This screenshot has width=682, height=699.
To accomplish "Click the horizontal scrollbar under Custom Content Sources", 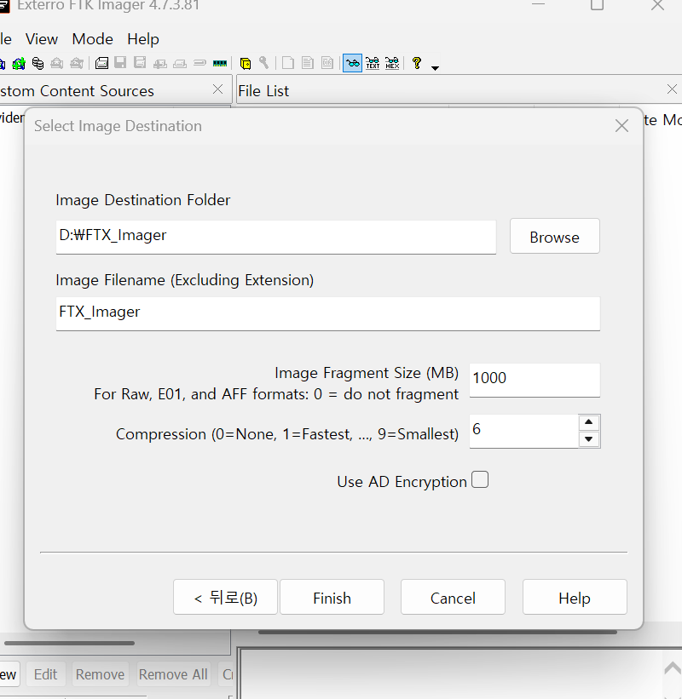I will (x=69, y=644).
